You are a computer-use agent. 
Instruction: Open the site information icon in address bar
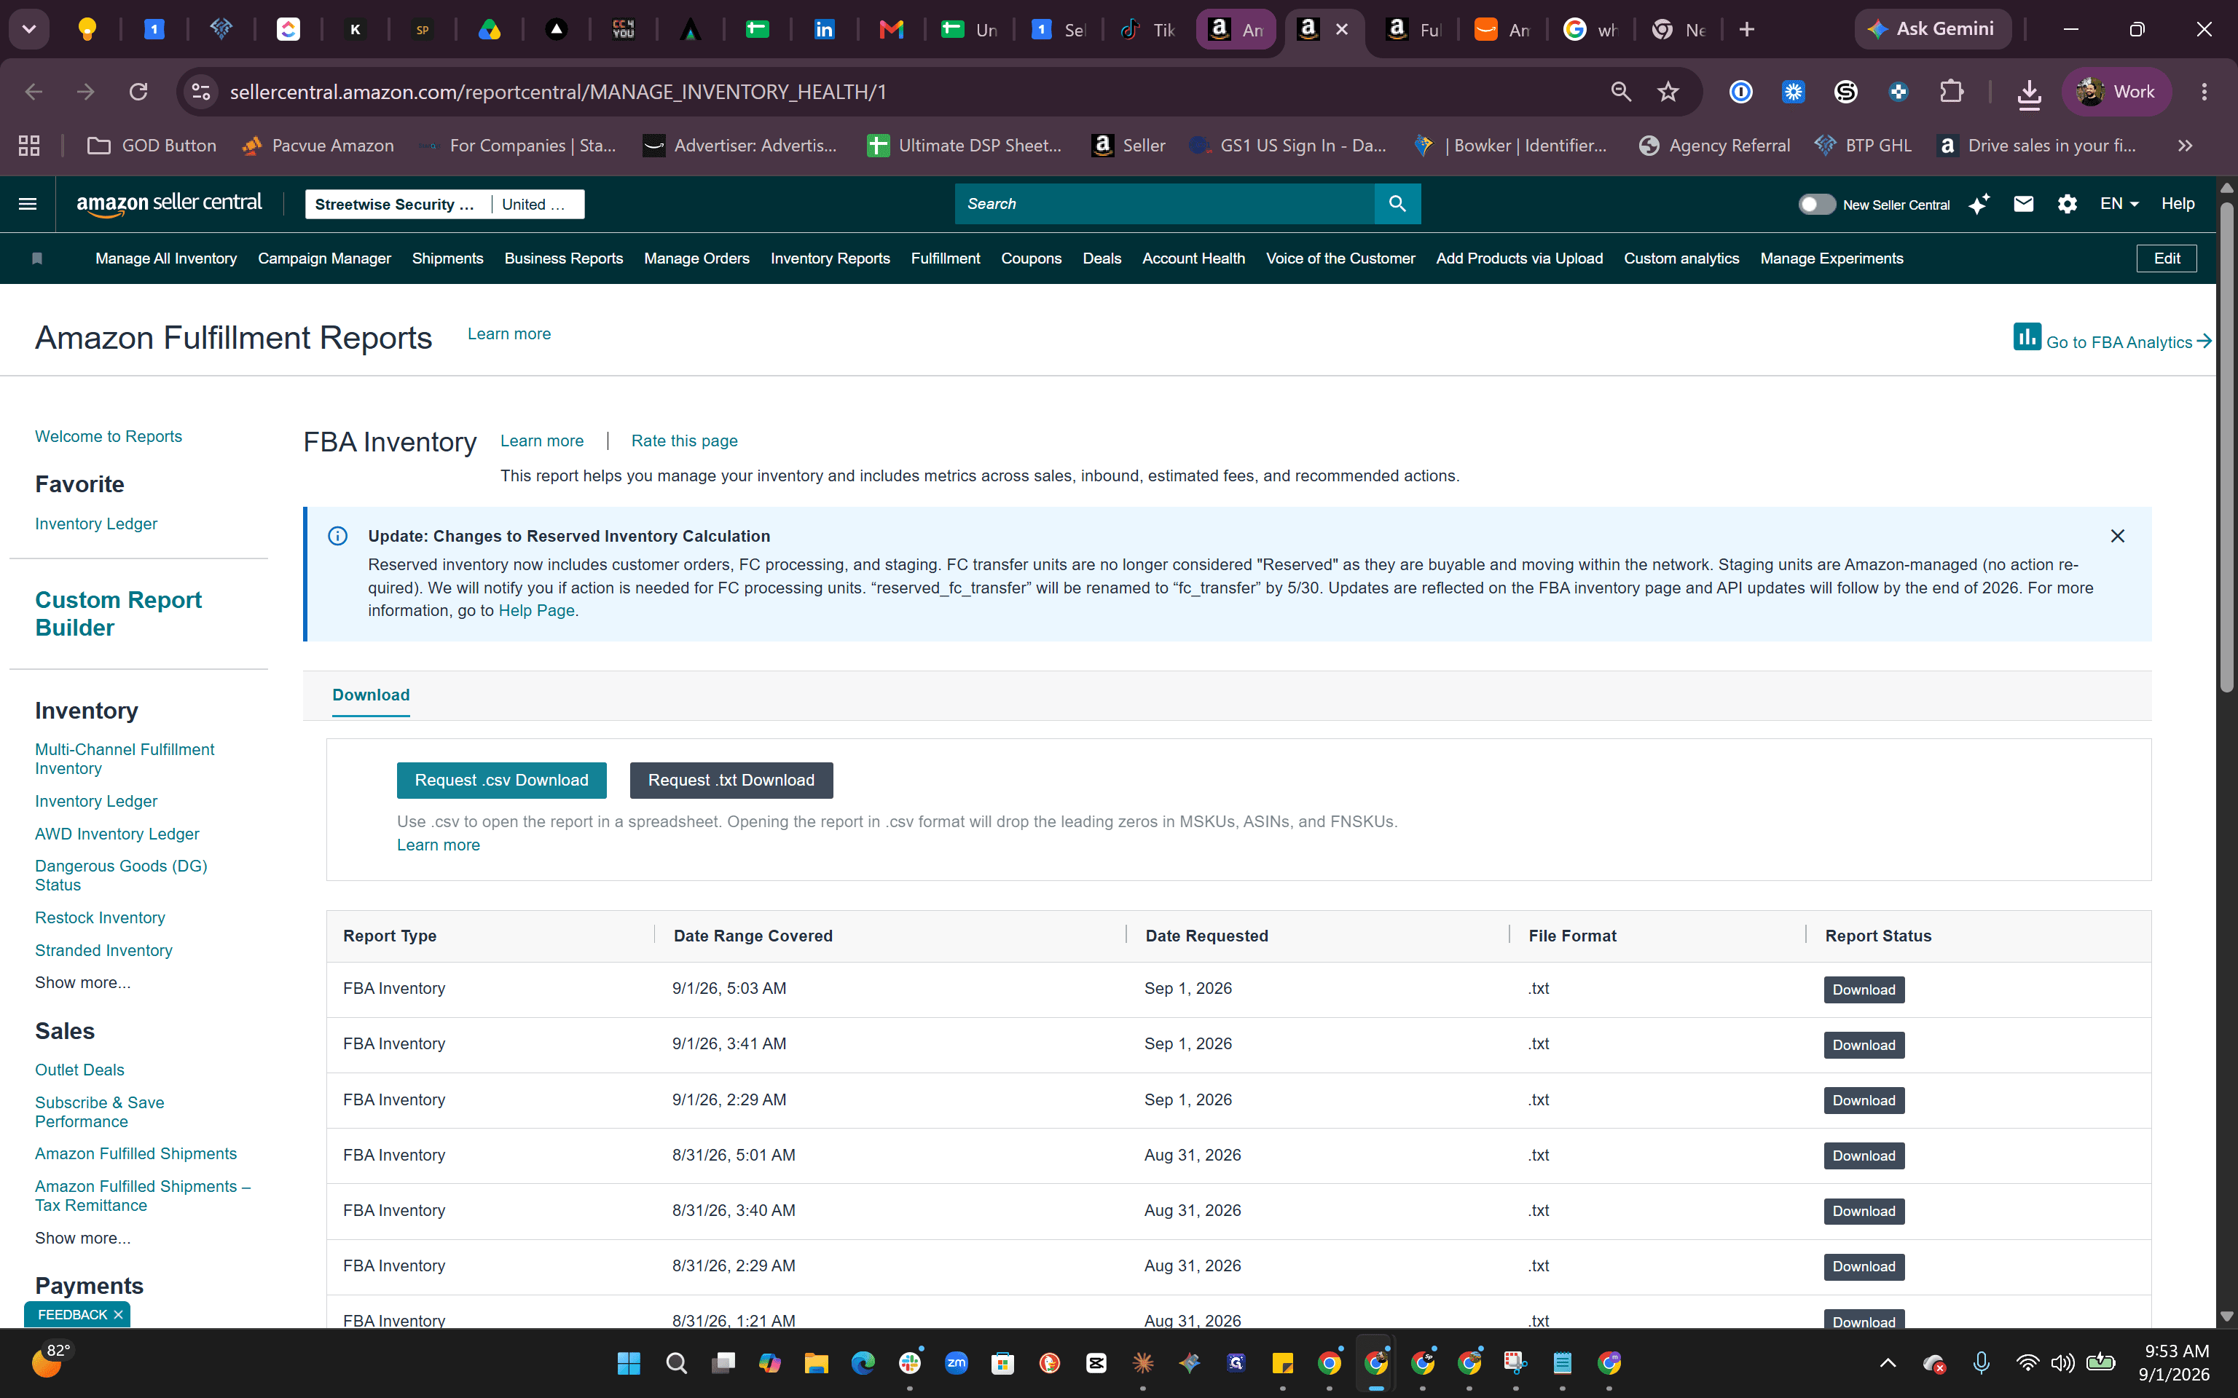[200, 92]
